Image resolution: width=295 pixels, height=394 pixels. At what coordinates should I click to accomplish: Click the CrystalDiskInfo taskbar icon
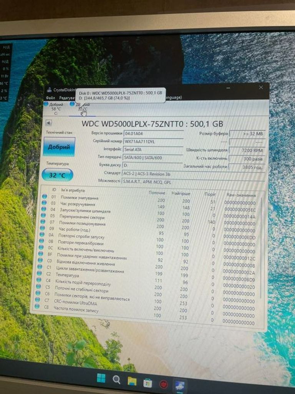pyautogui.click(x=180, y=385)
